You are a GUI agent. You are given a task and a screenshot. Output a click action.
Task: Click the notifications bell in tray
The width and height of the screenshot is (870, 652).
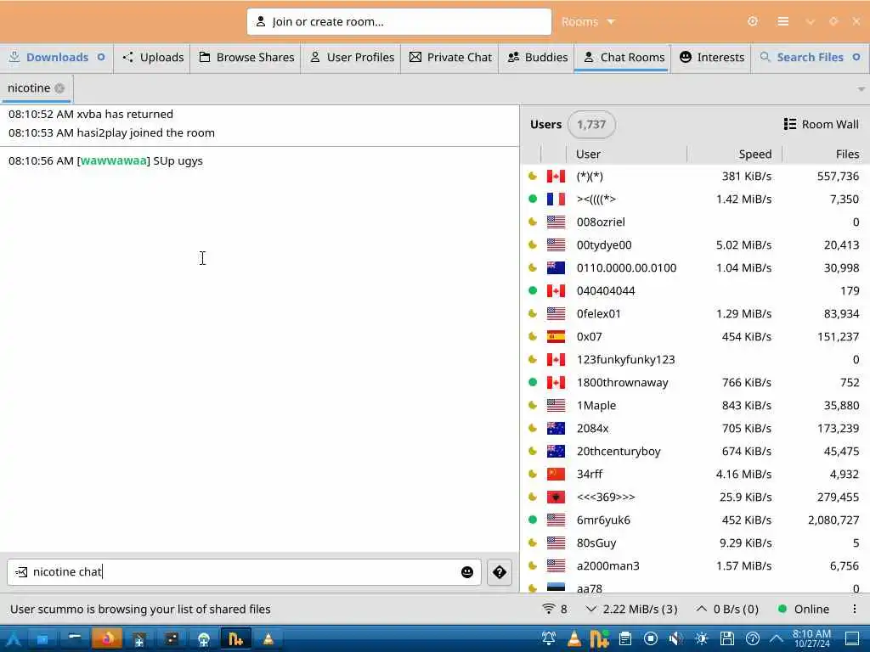549,639
